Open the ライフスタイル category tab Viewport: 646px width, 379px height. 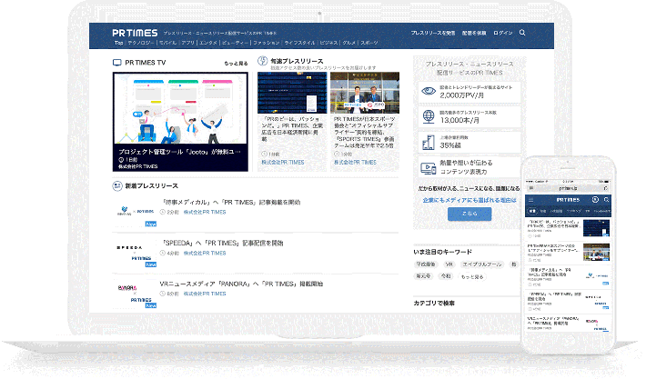click(x=299, y=43)
